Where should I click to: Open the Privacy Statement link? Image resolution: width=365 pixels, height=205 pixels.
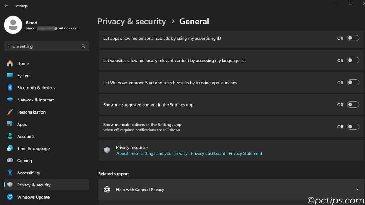[245, 154]
